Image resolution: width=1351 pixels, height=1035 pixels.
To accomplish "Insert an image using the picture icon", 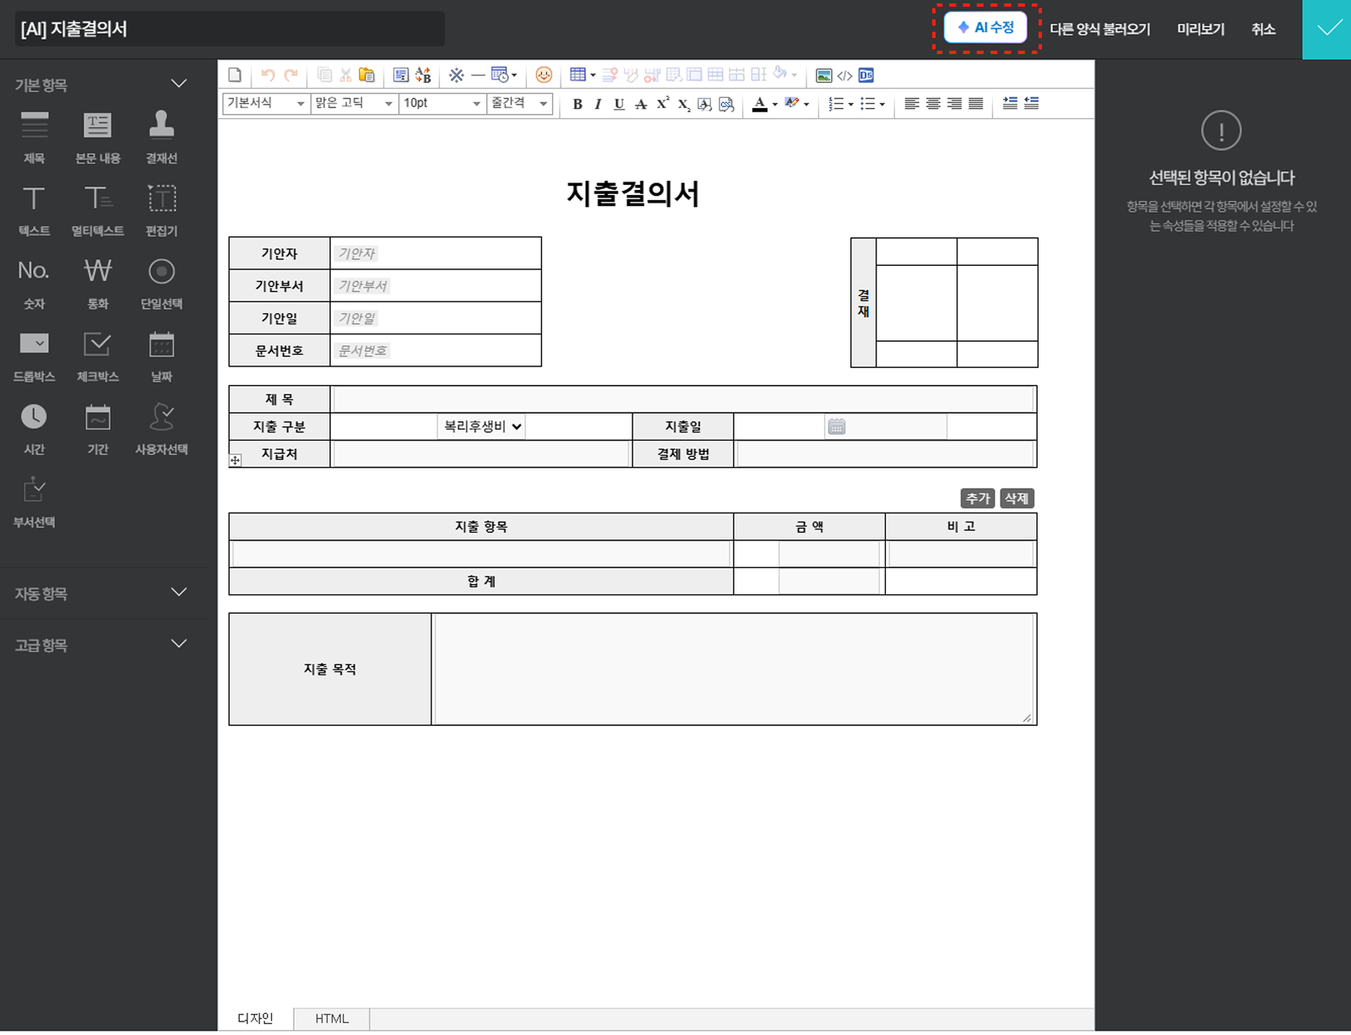I will tap(824, 75).
